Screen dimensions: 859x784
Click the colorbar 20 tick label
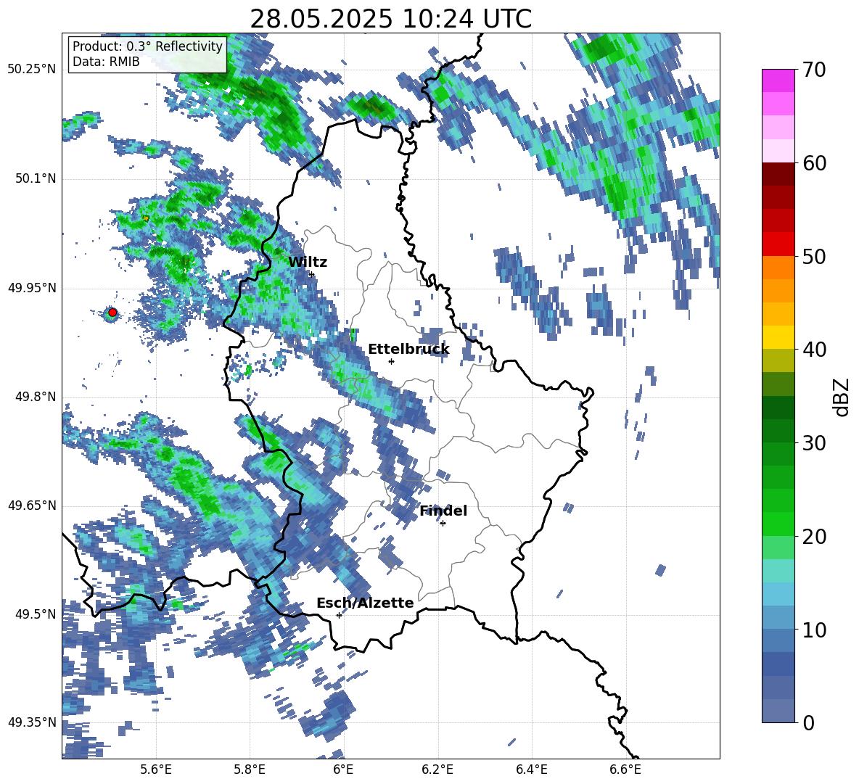[814, 537]
